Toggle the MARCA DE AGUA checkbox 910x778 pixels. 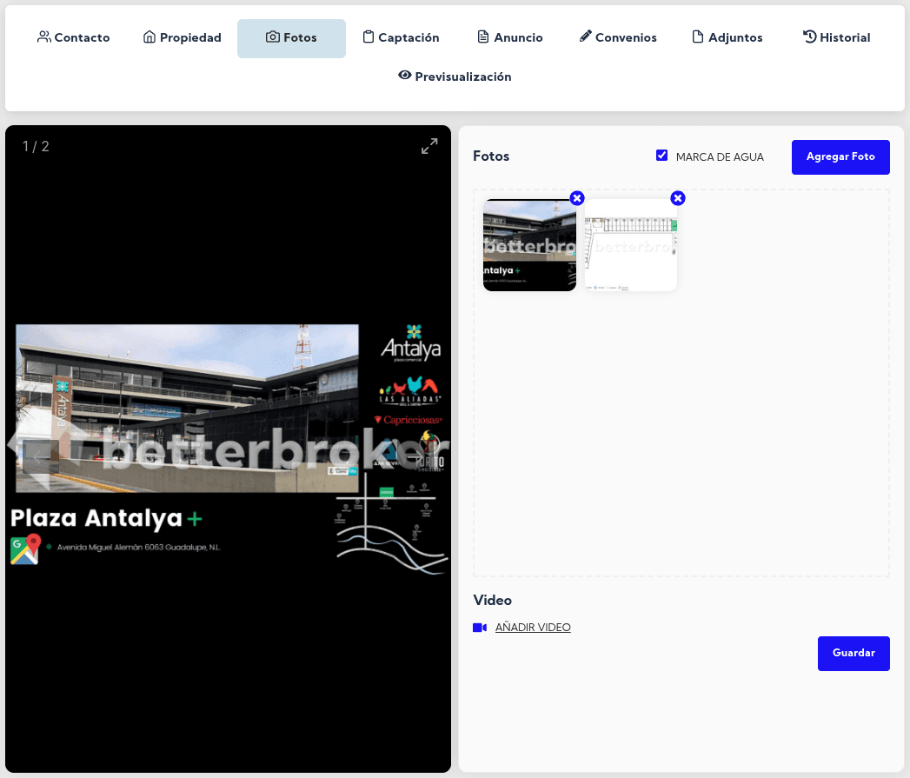click(661, 156)
